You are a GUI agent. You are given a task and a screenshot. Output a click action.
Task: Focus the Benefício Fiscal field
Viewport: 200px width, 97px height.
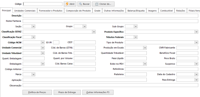(x=187, y=53)
